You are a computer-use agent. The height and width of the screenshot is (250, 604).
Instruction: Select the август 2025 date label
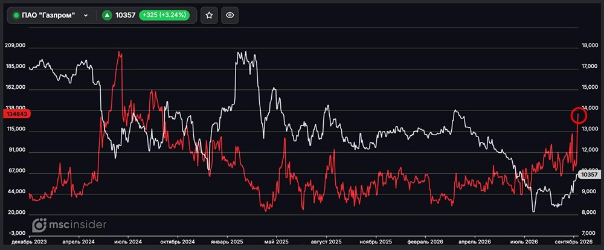326,242
